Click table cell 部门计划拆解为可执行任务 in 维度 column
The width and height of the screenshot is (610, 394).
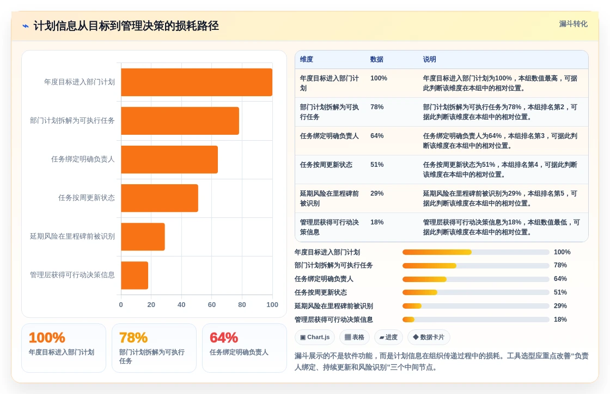[x=330, y=112]
